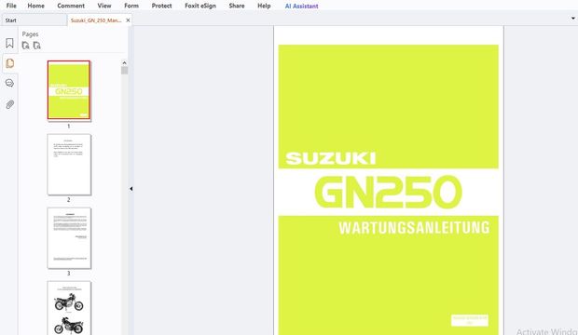Open the Home ribbon tab

coord(35,6)
